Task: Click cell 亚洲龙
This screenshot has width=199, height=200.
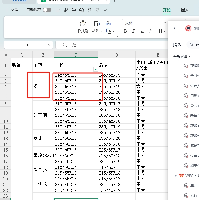Action: click(43, 184)
